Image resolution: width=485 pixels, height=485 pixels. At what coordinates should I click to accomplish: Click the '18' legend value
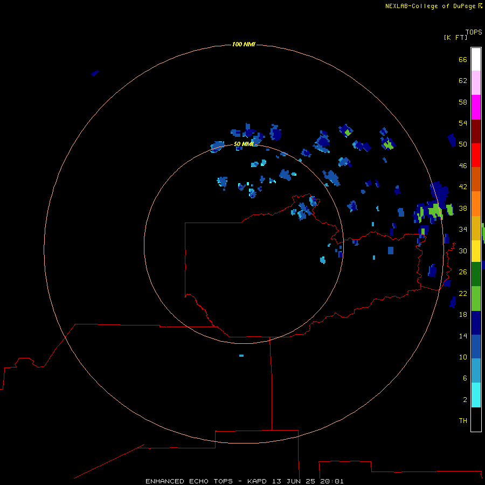click(463, 315)
